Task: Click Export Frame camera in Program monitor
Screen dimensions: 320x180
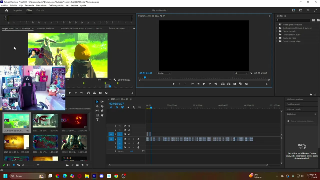Action: click(x=234, y=84)
